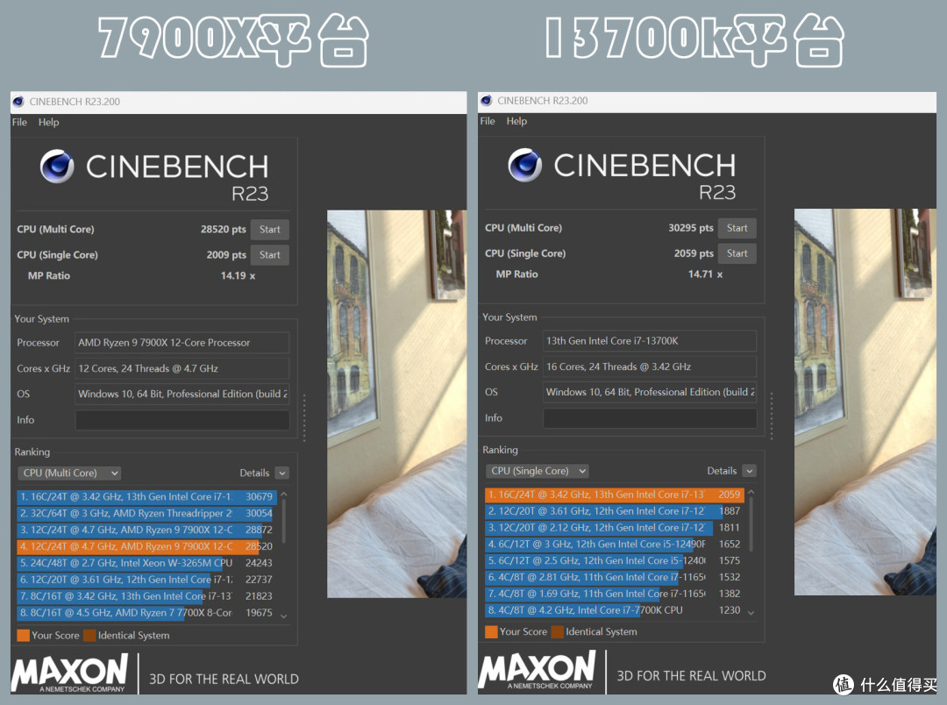Click left ranking list scrollbar down arrow
Screen dimensions: 947x705
pyautogui.click(x=284, y=616)
